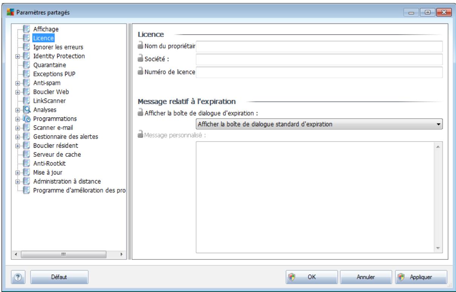Click the shield icon on the Appliquer button
The height and width of the screenshot is (292, 456).
tap(402, 277)
